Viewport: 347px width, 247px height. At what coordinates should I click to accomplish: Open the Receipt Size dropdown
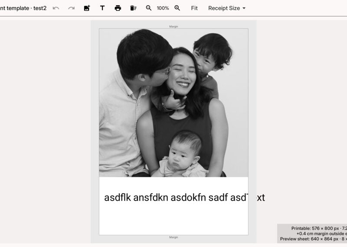226,8
